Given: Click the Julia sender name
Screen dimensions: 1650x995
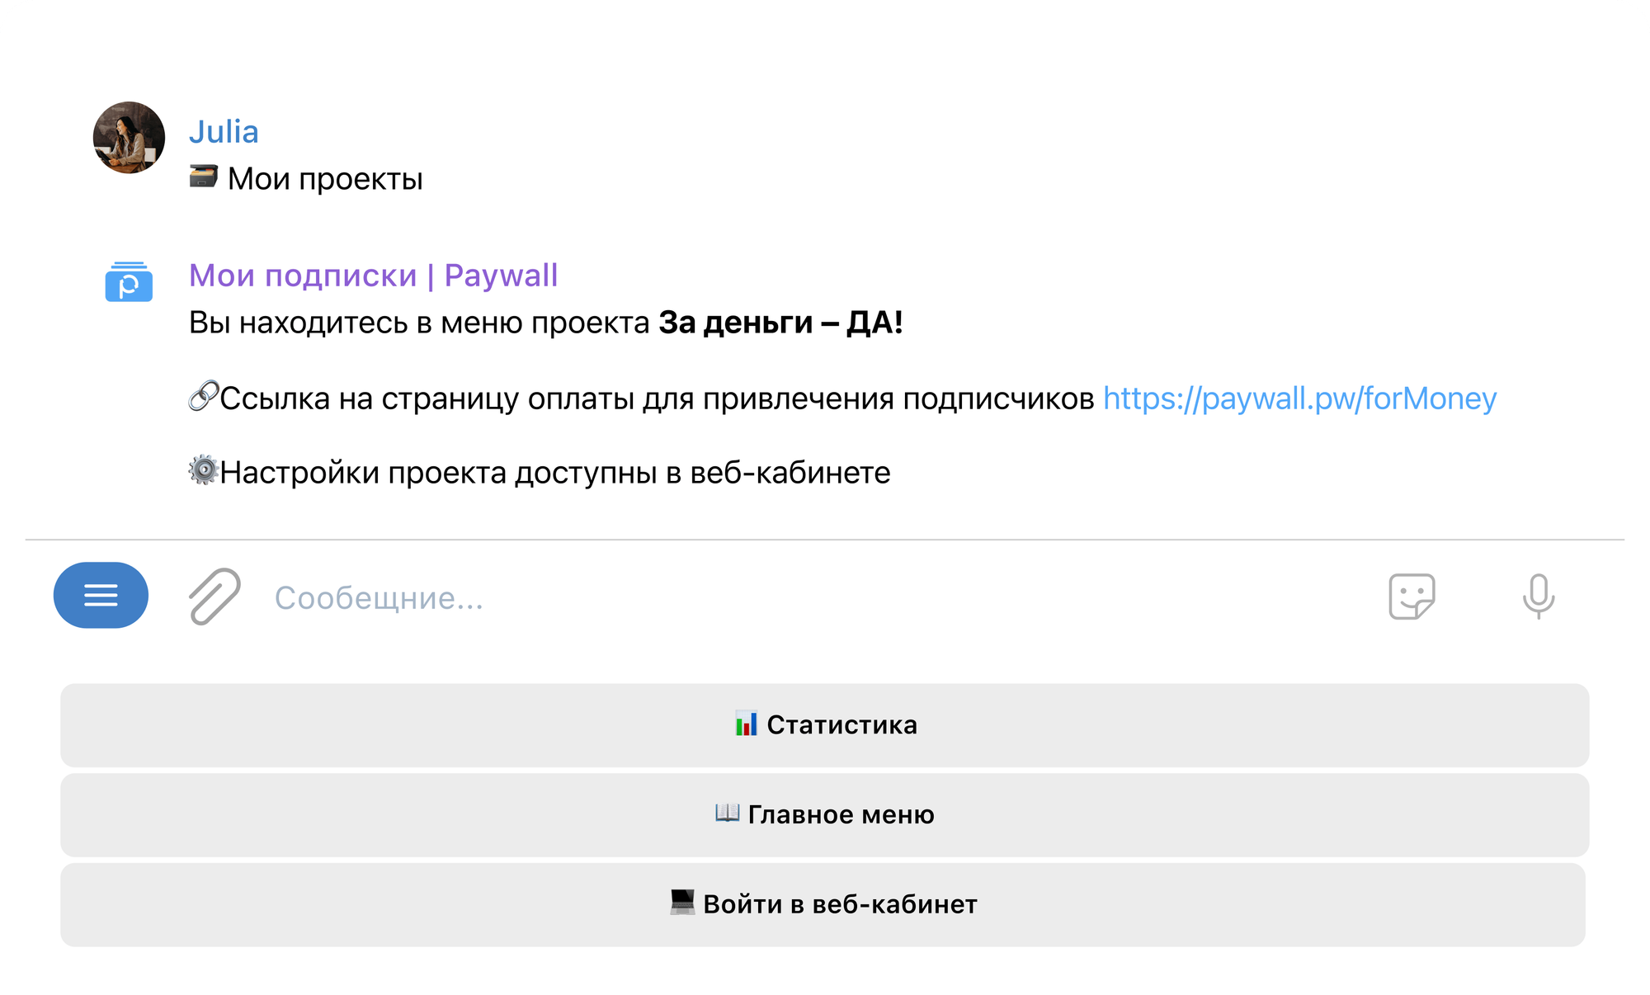Looking at the screenshot, I should 224,132.
